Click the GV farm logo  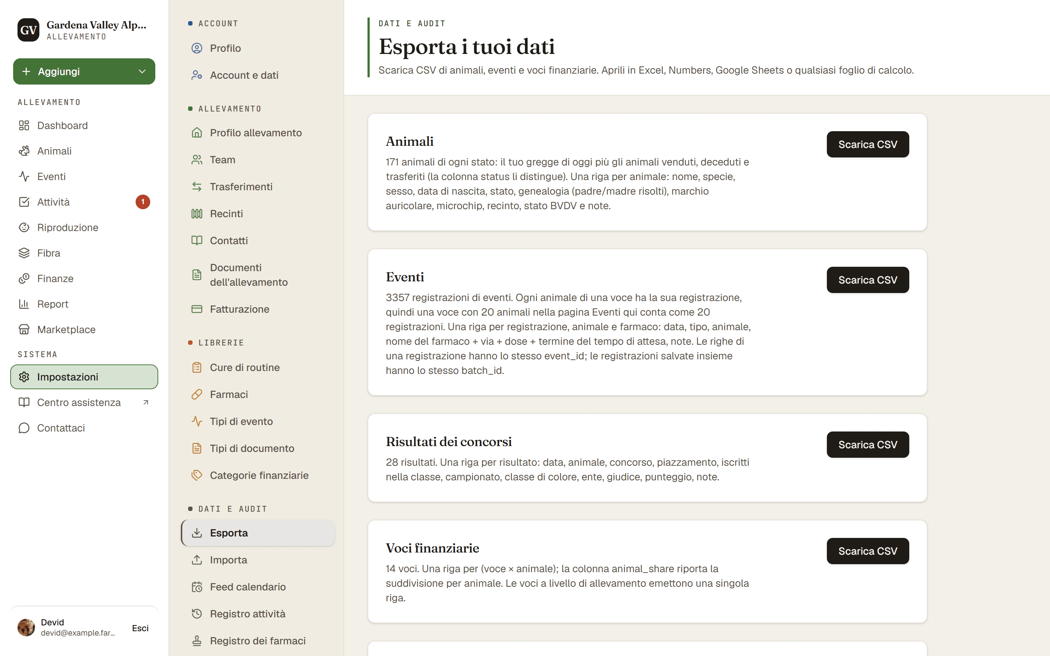29,30
